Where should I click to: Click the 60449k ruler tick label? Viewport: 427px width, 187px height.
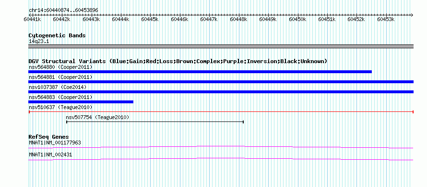coord(268,19)
